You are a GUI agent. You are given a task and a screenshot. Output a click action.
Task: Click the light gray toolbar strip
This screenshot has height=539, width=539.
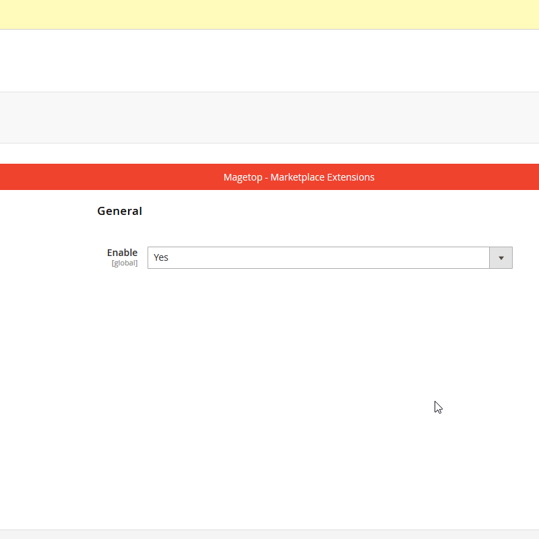[x=269, y=117]
